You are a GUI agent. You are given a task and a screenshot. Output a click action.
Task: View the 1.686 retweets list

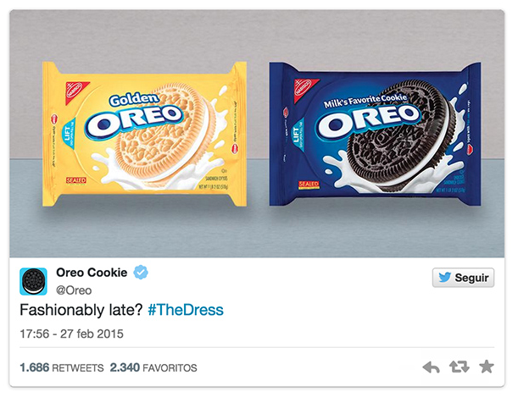62,367
